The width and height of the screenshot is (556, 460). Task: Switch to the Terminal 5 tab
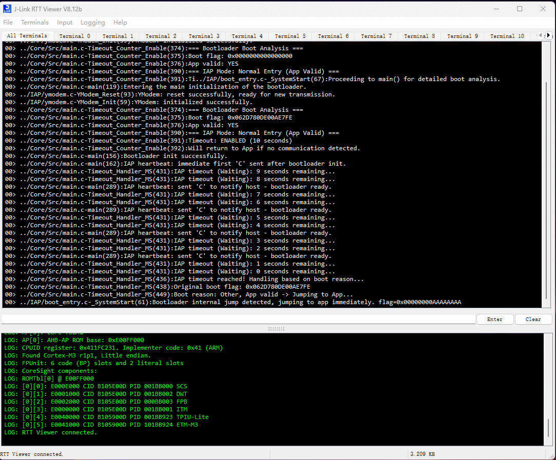[x=290, y=36]
